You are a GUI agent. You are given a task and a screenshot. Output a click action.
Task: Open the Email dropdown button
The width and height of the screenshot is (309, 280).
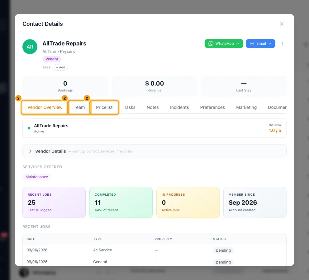pyautogui.click(x=260, y=44)
